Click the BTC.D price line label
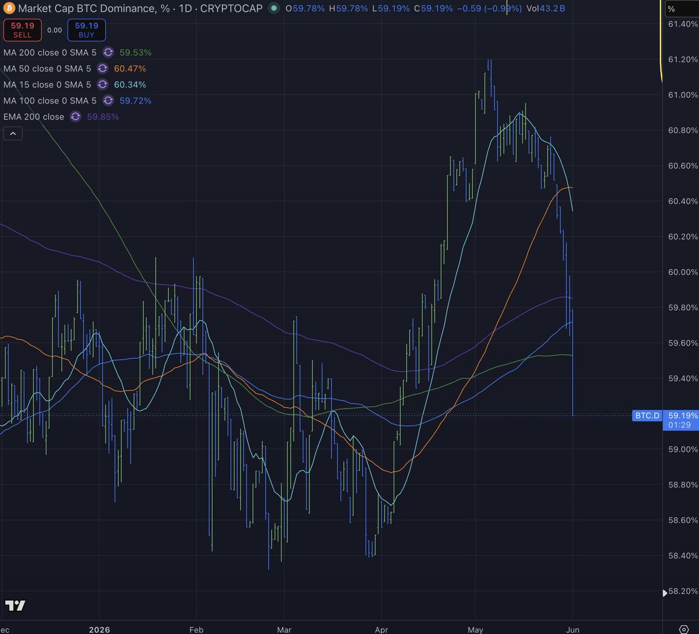Viewport: 699px width, 634px height. pyautogui.click(x=647, y=415)
